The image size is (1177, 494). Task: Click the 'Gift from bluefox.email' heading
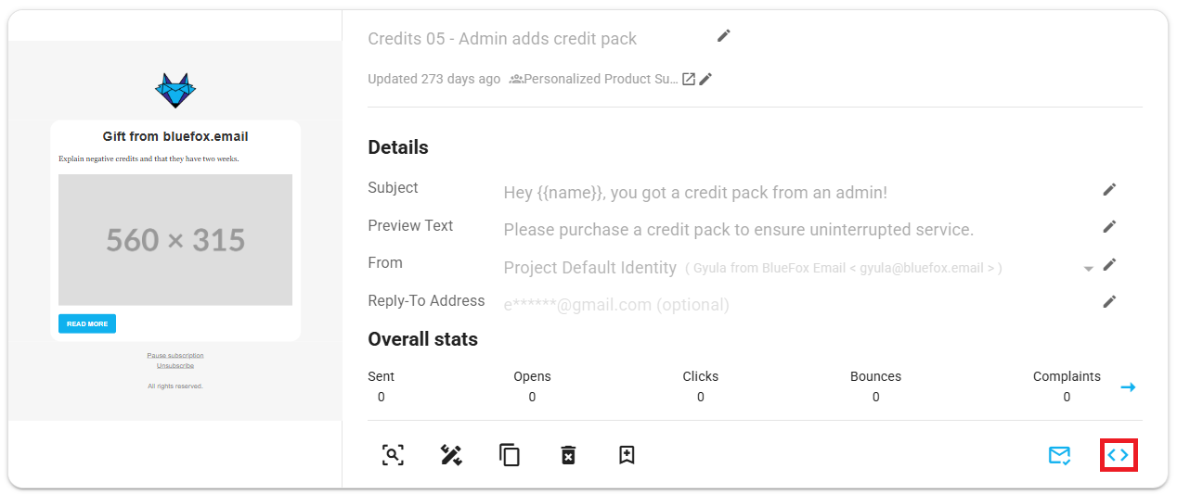click(x=175, y=136)
